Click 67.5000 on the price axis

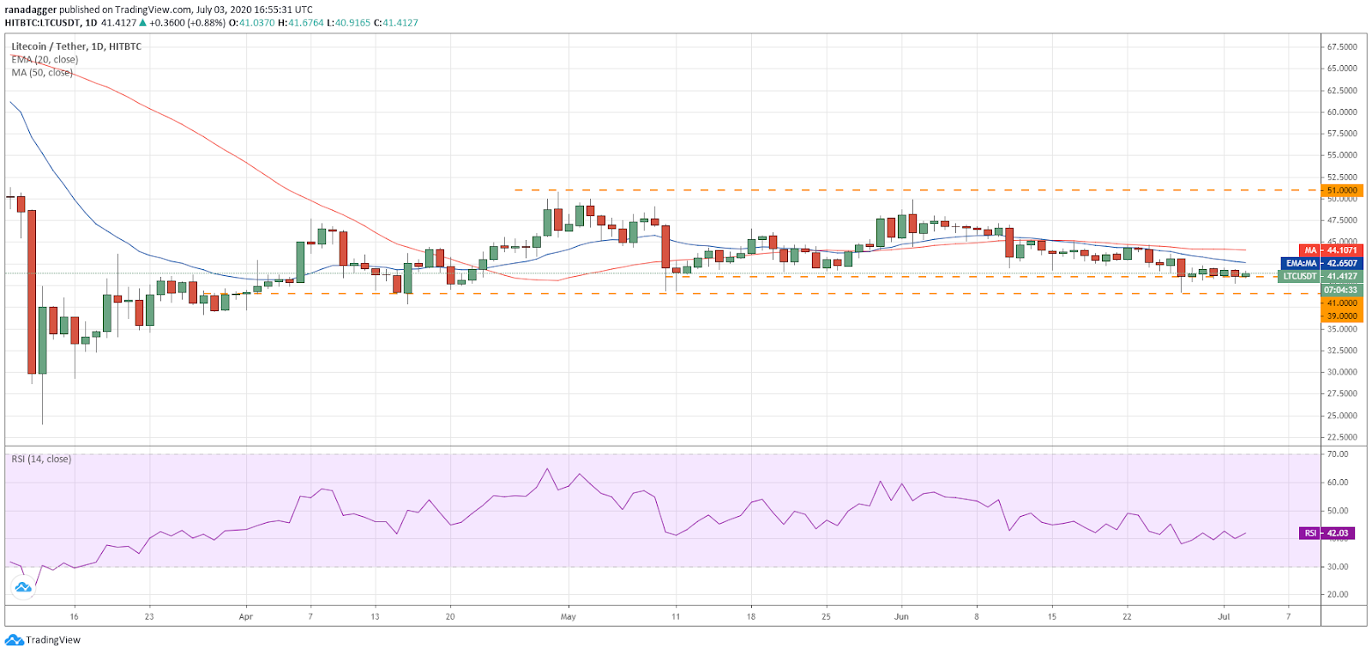point(1342,47)
